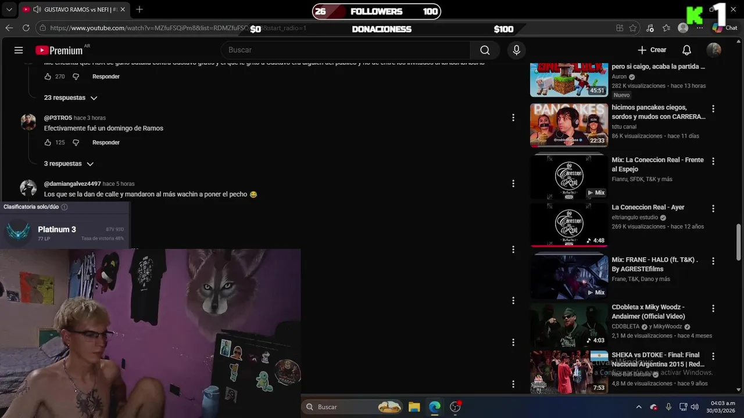
Task: Open the browser split screen icon
Action: (620, 28)
